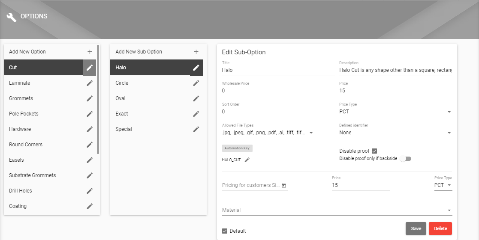Click the plus icon beside Add New Option

(x=90, y=52)
